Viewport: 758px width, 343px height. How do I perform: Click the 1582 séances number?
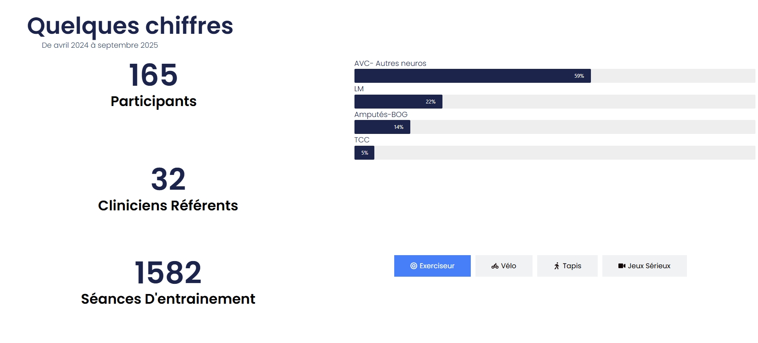point(168,273)
